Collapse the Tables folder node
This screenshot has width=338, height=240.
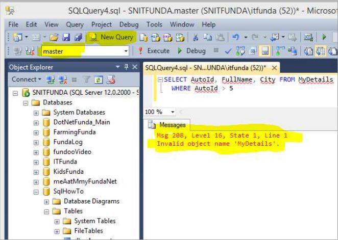pos(46,211)
